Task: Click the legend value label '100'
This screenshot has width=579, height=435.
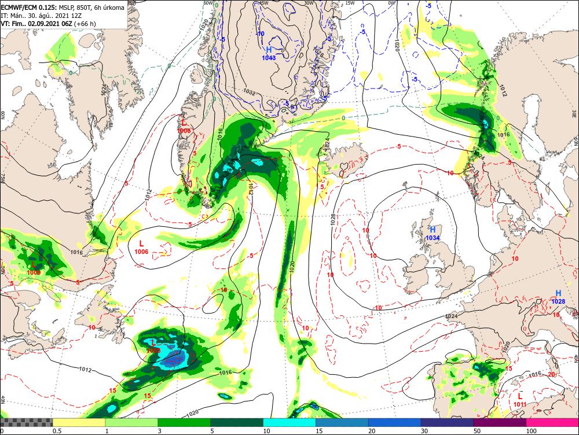Action: tap(531, 431)
